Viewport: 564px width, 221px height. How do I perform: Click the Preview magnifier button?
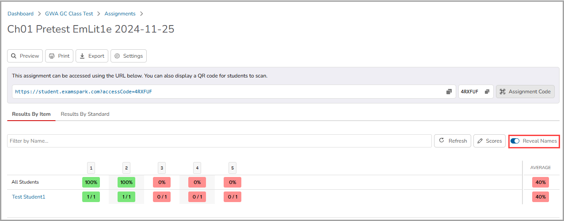pos(25,56)
